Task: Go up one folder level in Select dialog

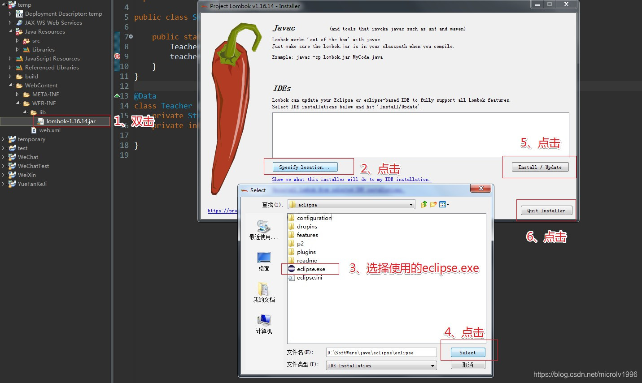Action: tap(424, 205)
